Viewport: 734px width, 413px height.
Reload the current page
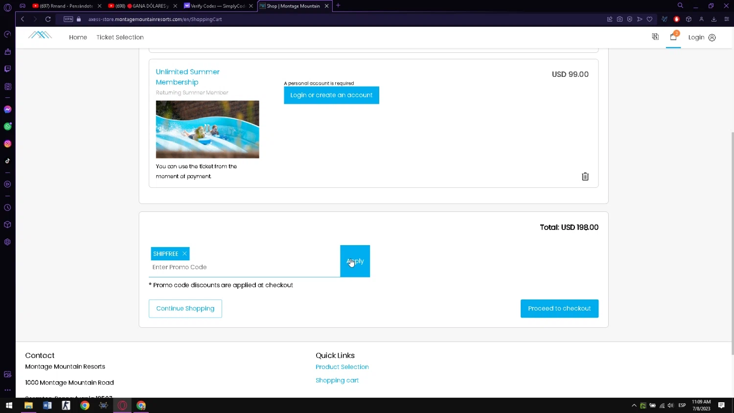point(48,19)
